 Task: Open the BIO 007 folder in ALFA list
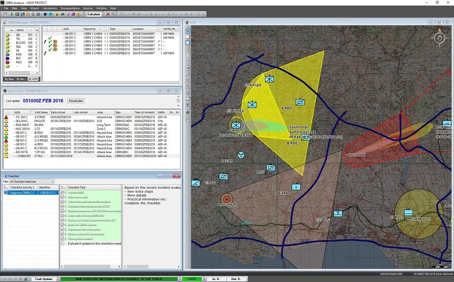(x=7, y=58)
